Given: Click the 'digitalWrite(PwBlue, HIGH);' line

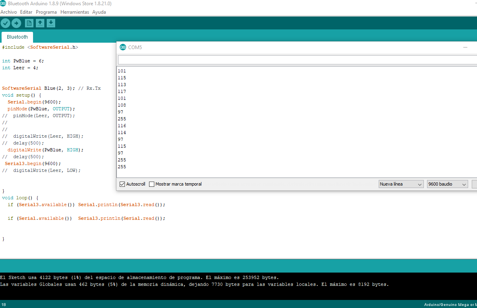Looking at the screenshot, I should point(46,150).
